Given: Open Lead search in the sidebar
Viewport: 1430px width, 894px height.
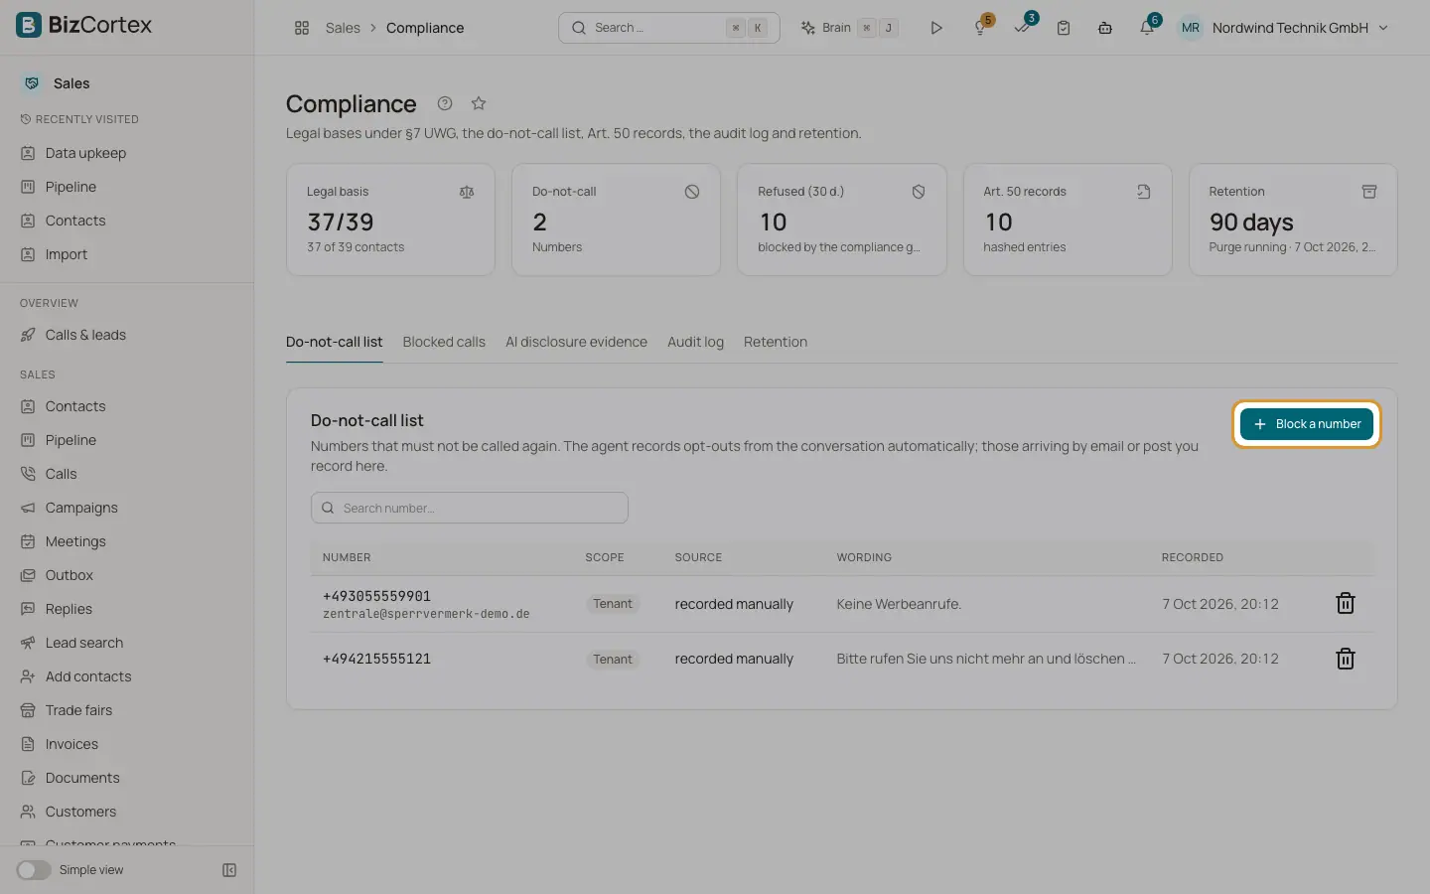Looking at the screenshot, I should tap(84, 643).
